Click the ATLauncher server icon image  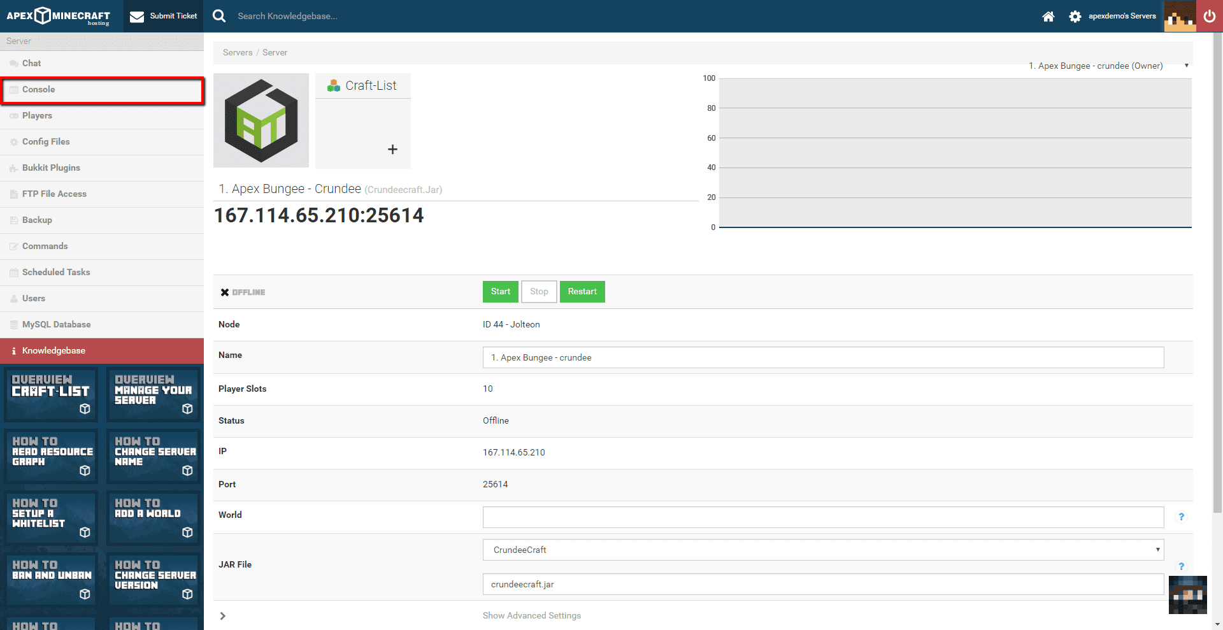tap(261, 120)
